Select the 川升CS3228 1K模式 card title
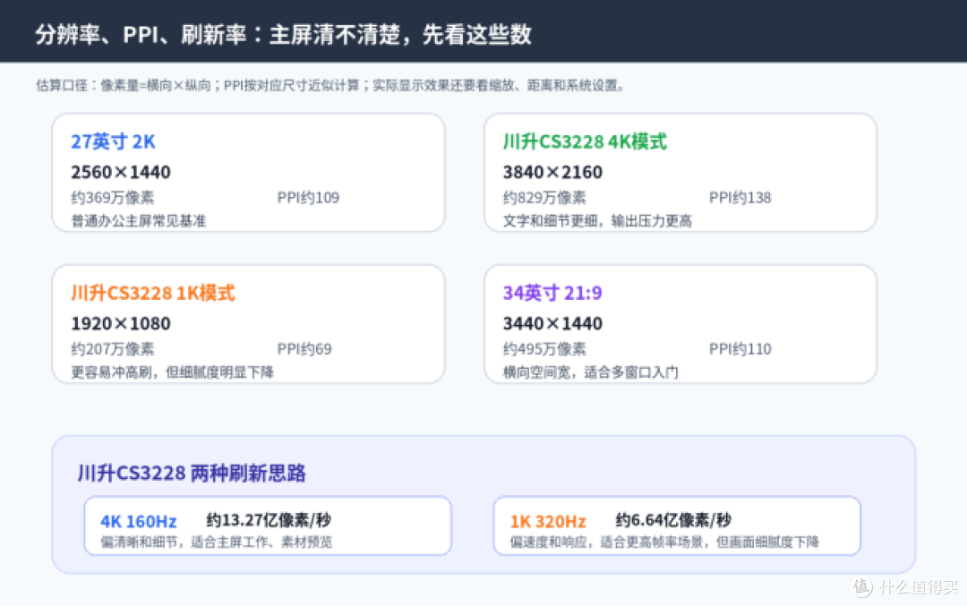This screenshot has height=607, width=967. coord(153,293)
